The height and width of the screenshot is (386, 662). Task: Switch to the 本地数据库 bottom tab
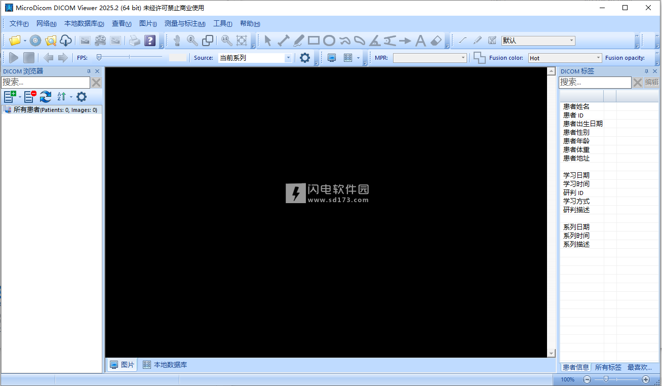coord(165,365)
